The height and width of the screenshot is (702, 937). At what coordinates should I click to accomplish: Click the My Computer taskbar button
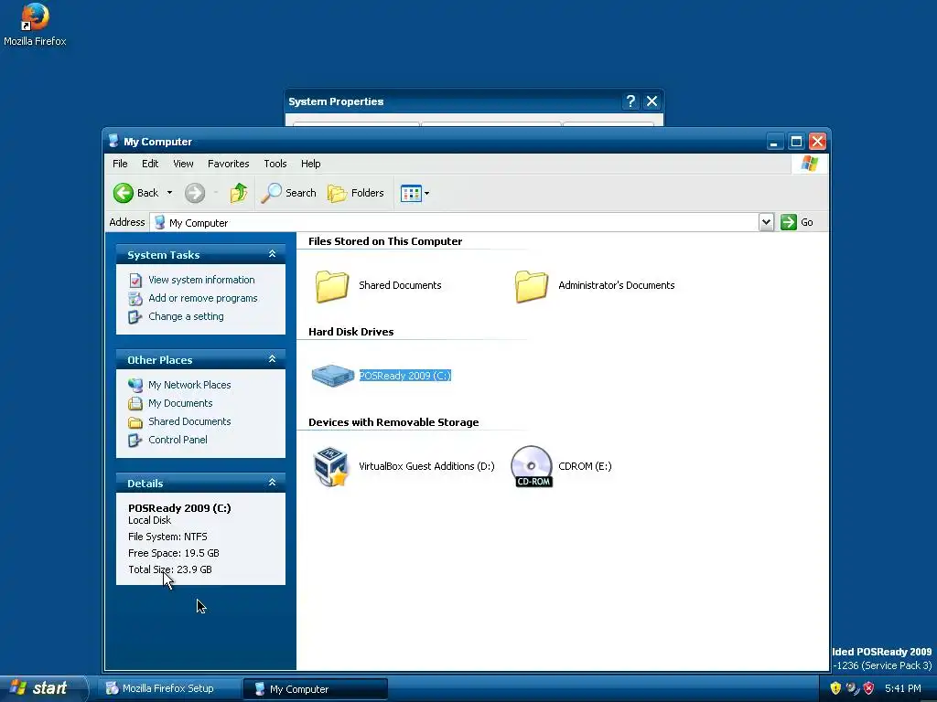click(316, 689)
